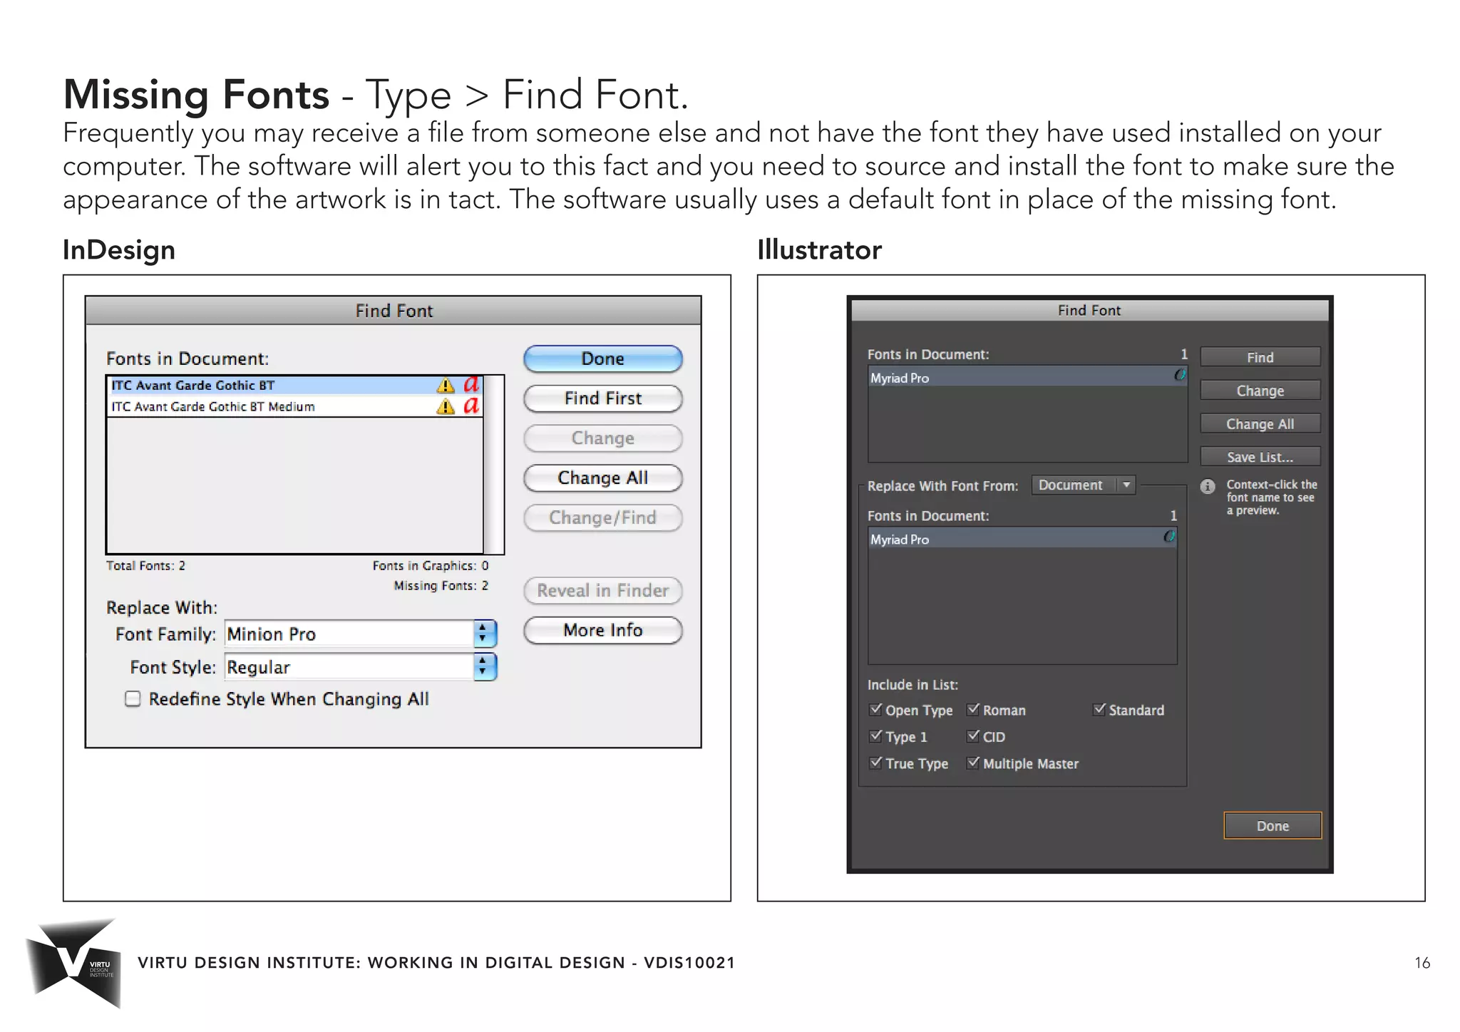Screen dimensions: 1460x1032
Task: Open Font Style dropdown showing Regular
Action: pos(361,667)
